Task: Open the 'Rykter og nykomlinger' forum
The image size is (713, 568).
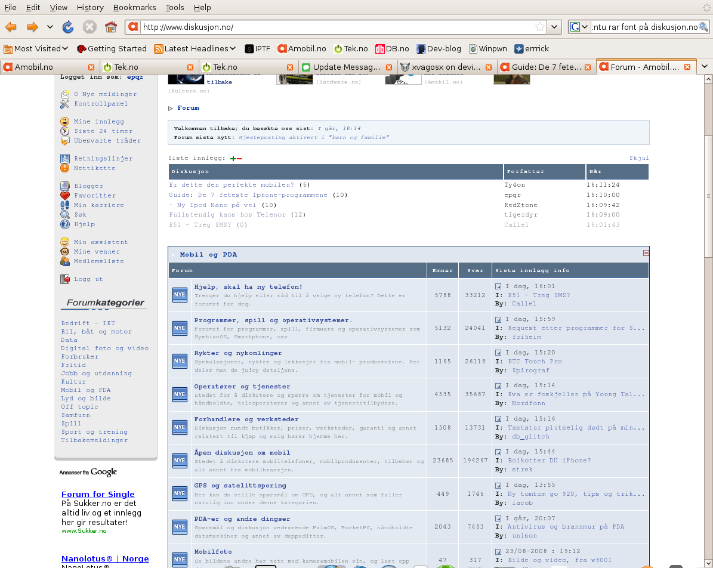Action: click(238, 353)
